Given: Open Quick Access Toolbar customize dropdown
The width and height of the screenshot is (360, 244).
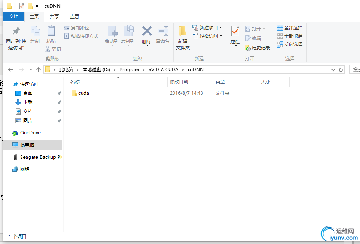Looking at the screenshot, I should [37, 6].
